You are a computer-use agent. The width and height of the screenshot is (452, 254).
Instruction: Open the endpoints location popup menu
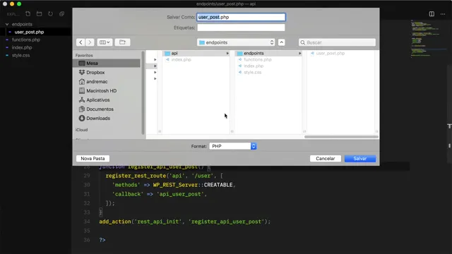(236, 42)
